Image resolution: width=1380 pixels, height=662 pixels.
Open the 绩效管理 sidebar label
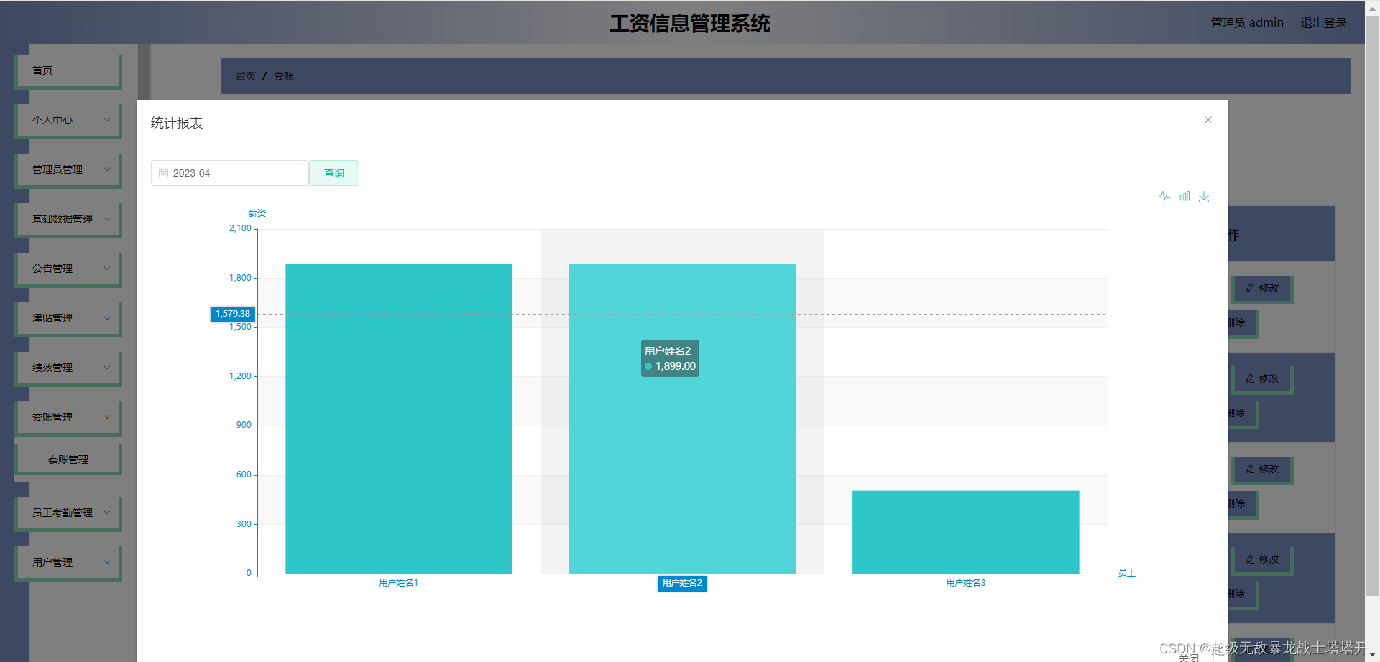(52, 368)
